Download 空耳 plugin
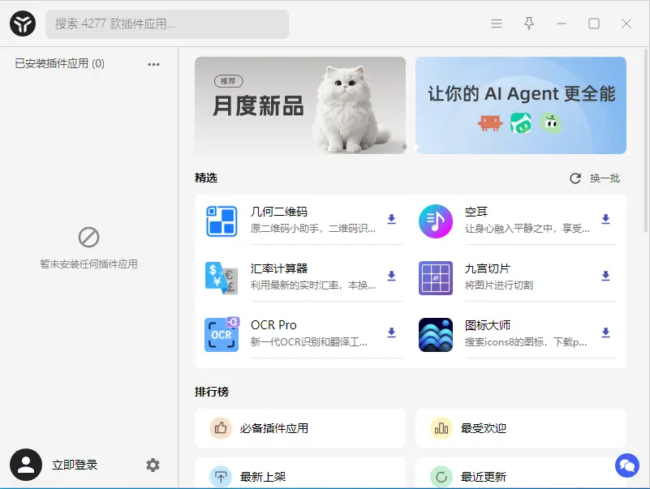 point(605,219)
